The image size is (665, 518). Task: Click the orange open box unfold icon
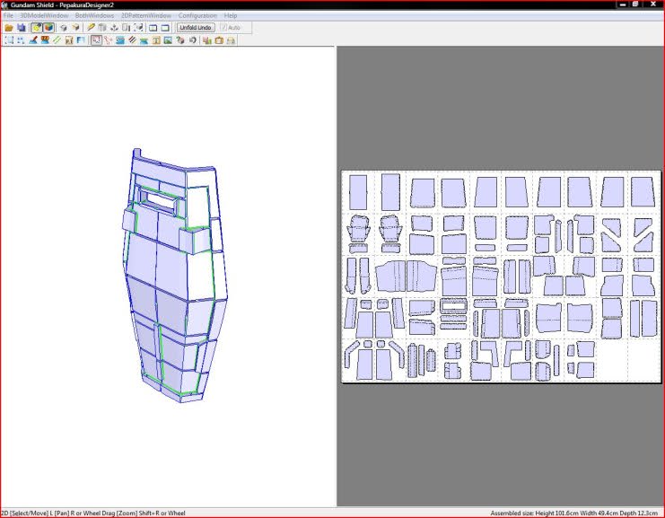[x=75, y=28]
